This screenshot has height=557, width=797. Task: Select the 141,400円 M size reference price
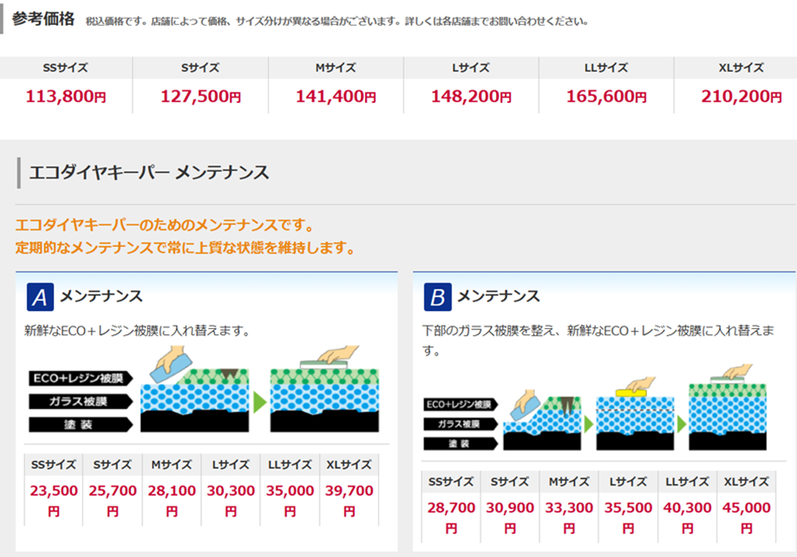(x=336, y=97)
